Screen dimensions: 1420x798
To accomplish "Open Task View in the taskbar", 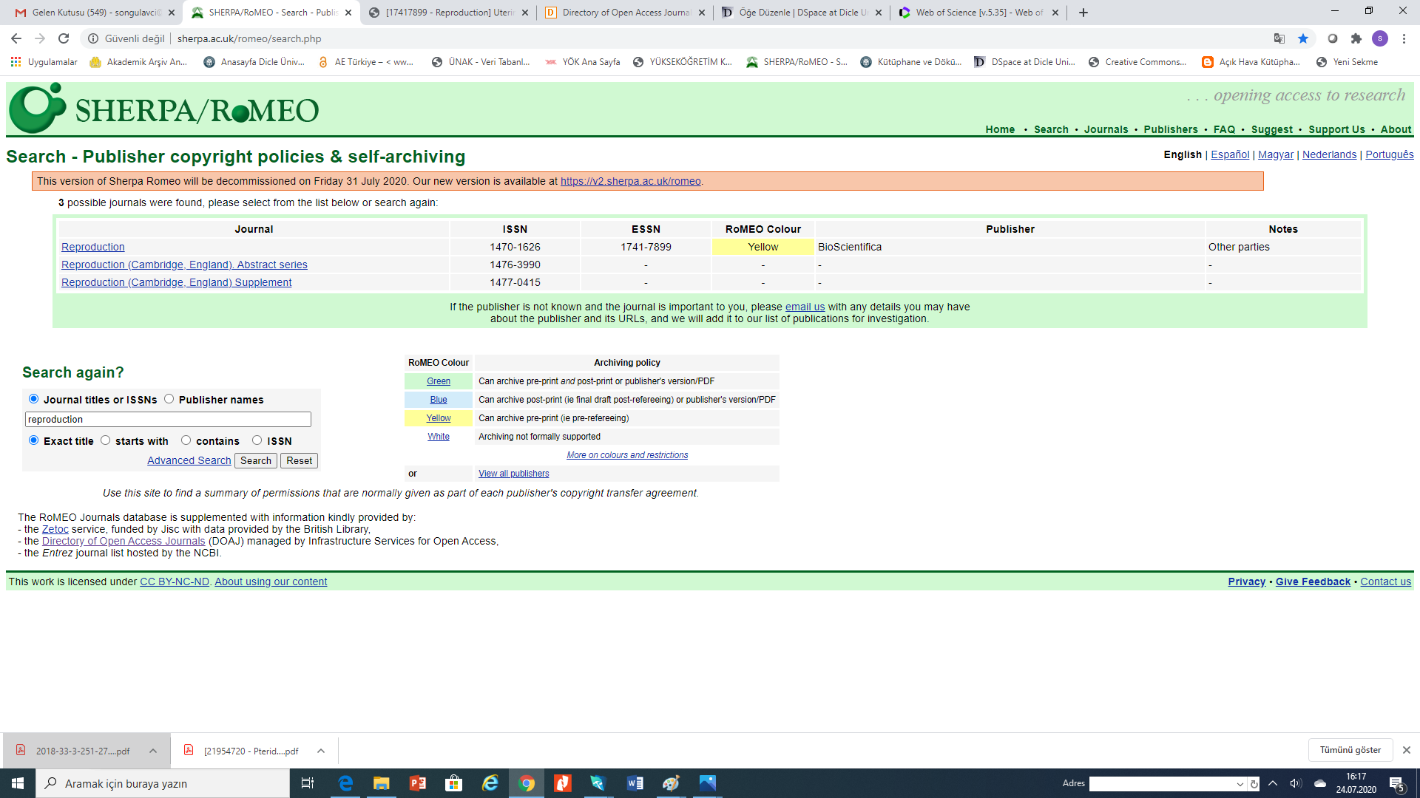I will tap(308, 783).
